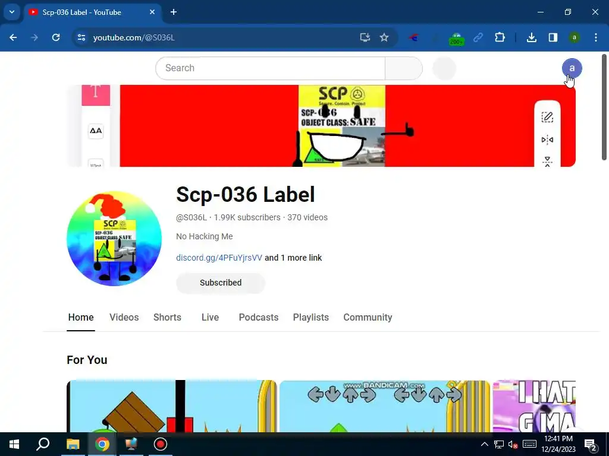This screenshot has width=609, height=456.
Task: Click the YouTube Search field
Action: point(271,68)
